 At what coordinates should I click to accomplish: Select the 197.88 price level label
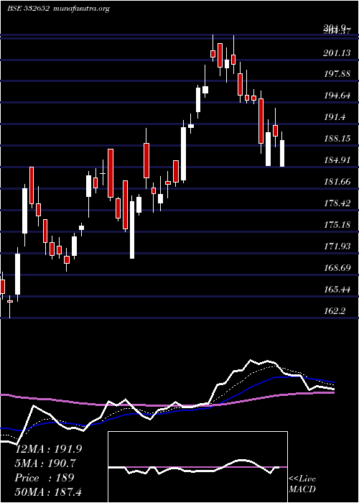tap(337, 74)
